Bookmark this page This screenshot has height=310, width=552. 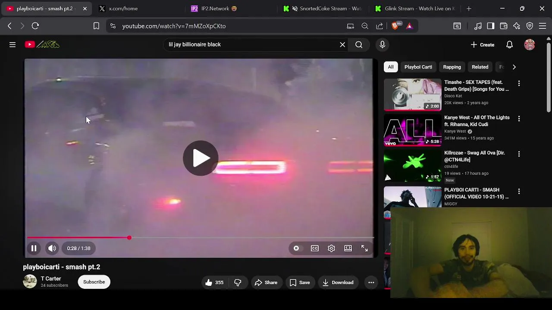96,26
